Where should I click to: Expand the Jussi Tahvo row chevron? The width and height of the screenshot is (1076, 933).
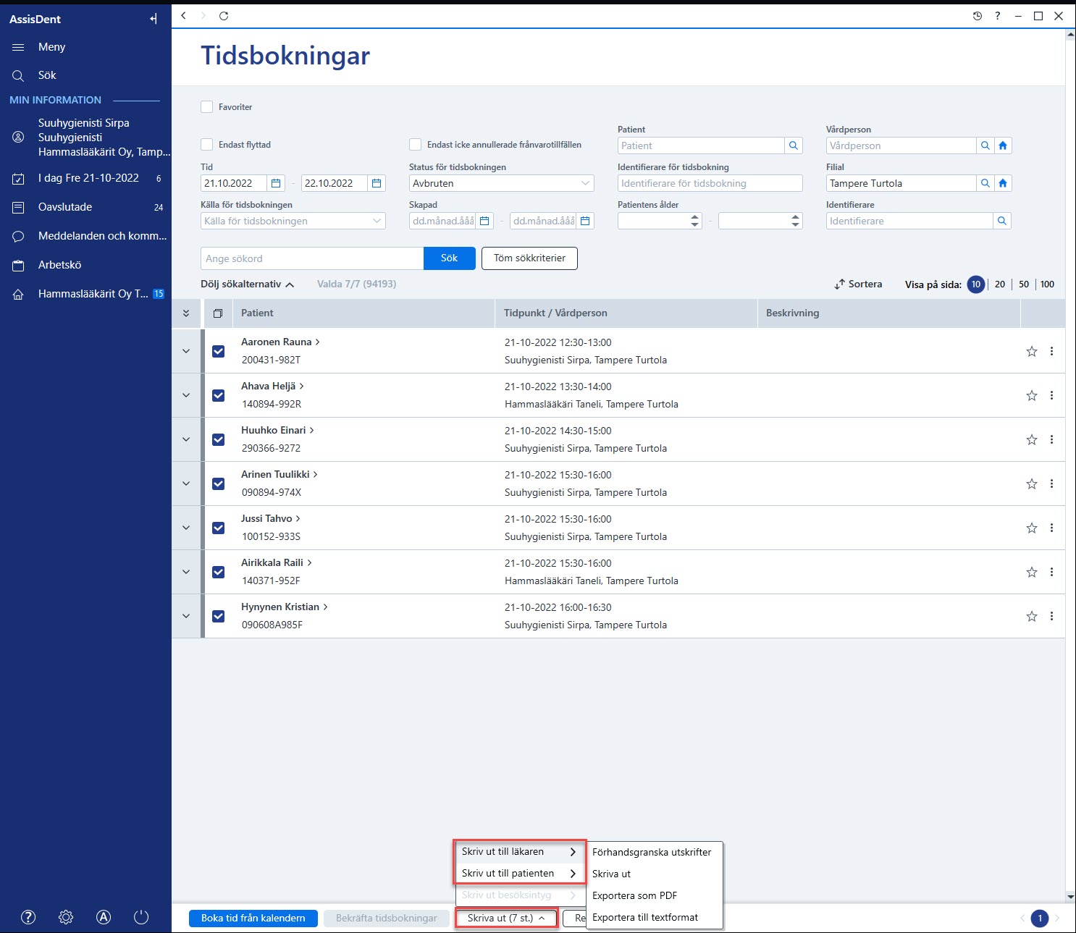point(186,528)
